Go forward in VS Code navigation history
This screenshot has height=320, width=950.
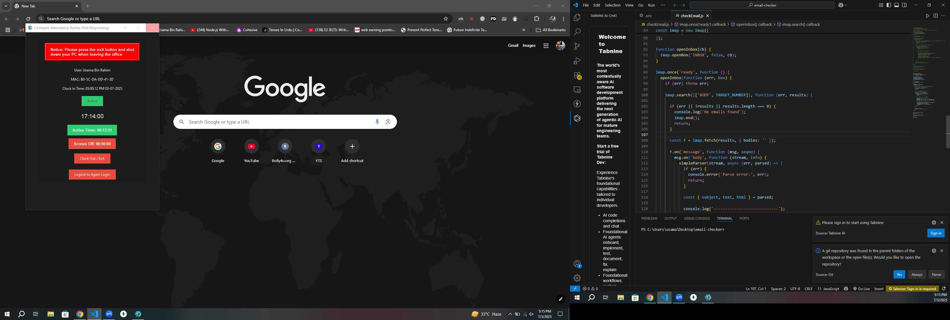(x=683, y=5)
